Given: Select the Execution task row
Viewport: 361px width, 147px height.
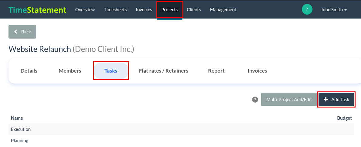Looking at the screenshot, I should coord(181,129).
